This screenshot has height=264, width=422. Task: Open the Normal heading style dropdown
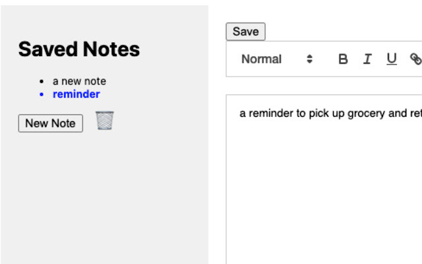[276, 59]
